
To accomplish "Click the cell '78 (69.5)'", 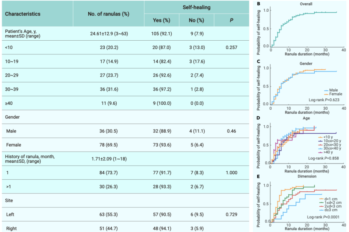I will coord(108,145).
